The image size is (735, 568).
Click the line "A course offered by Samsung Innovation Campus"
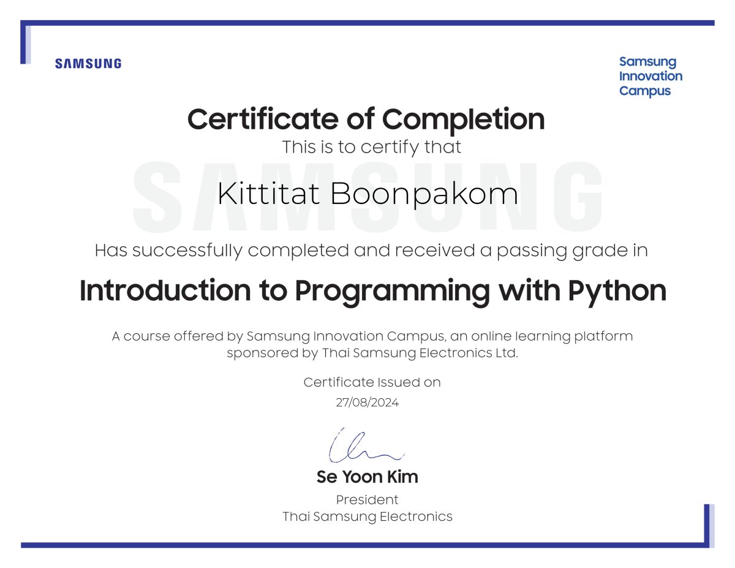click(x=372, y=336)
